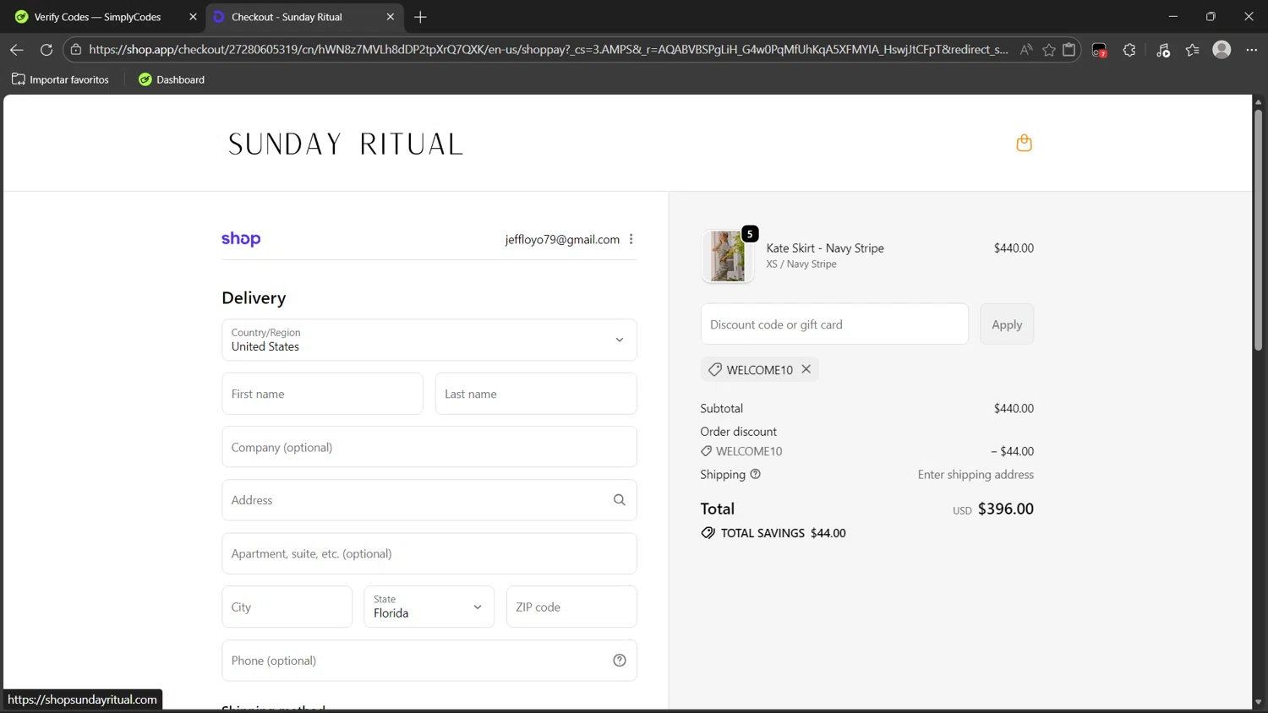Open a new browser tab
The height and width of the screenshot is (713, 1268).
pyautogui.click(x=420, y=17)
